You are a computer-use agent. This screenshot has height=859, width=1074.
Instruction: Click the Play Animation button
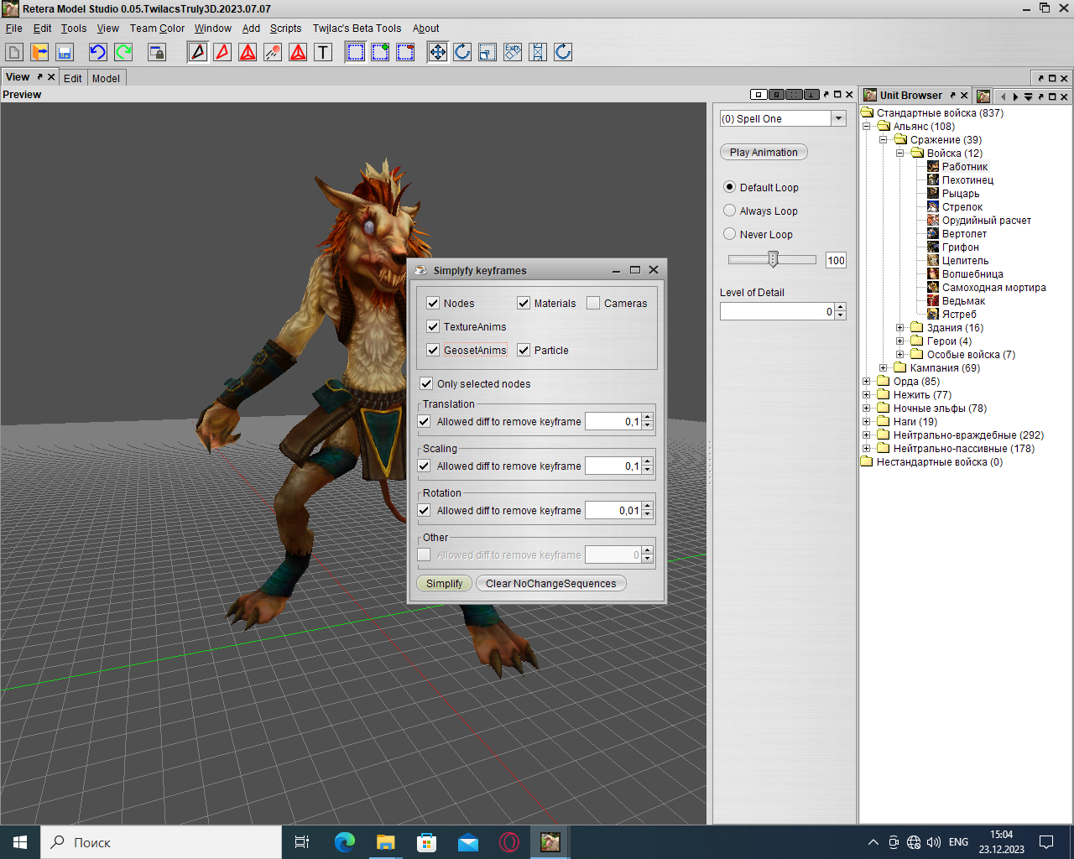coord(764,152)
